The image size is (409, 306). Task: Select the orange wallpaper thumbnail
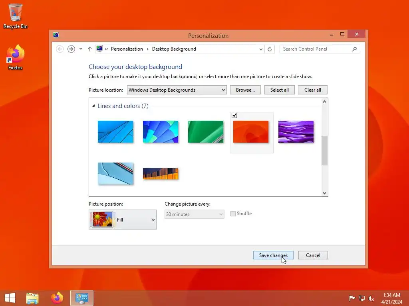tap(251, 131)
